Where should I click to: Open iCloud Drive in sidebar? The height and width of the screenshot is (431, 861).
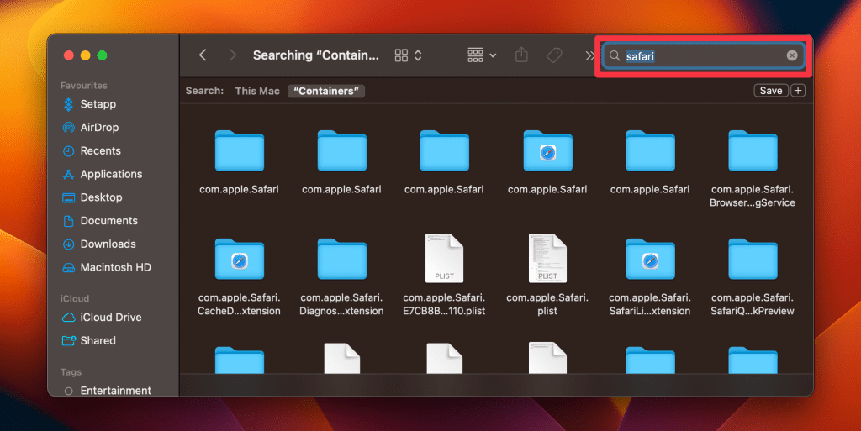tap(110, 318)
